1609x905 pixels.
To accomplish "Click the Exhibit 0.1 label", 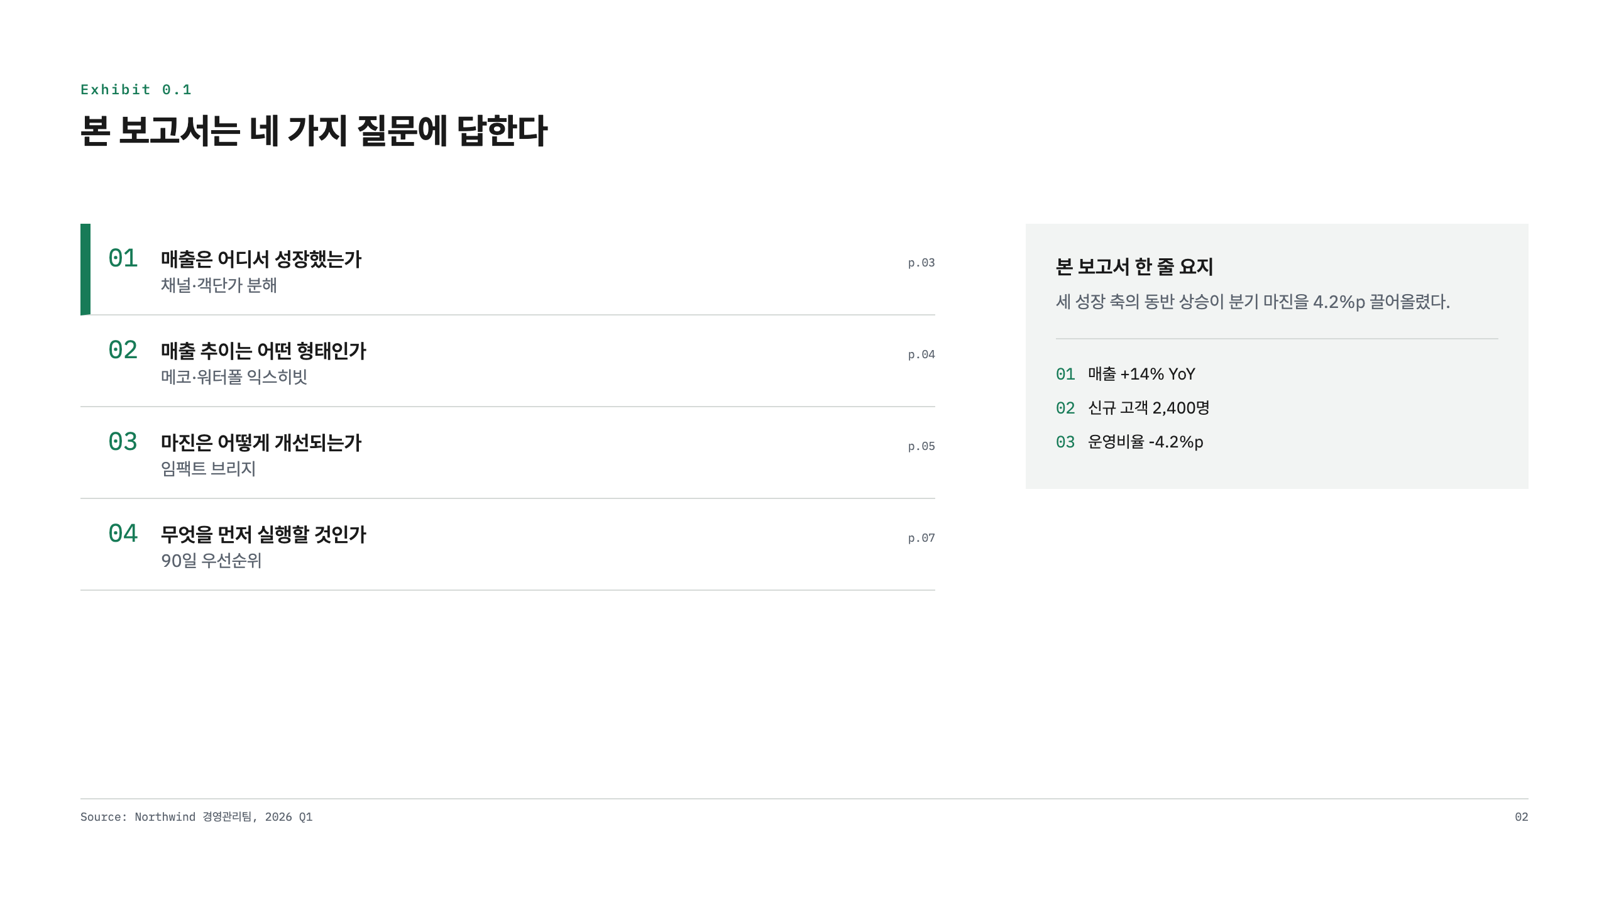I will point(136,90).
